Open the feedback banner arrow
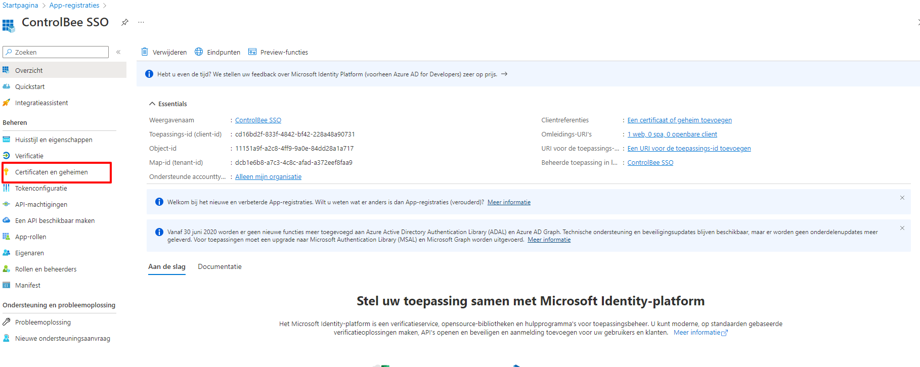Viewport: 920px width, 367px height. click(504, 74)
